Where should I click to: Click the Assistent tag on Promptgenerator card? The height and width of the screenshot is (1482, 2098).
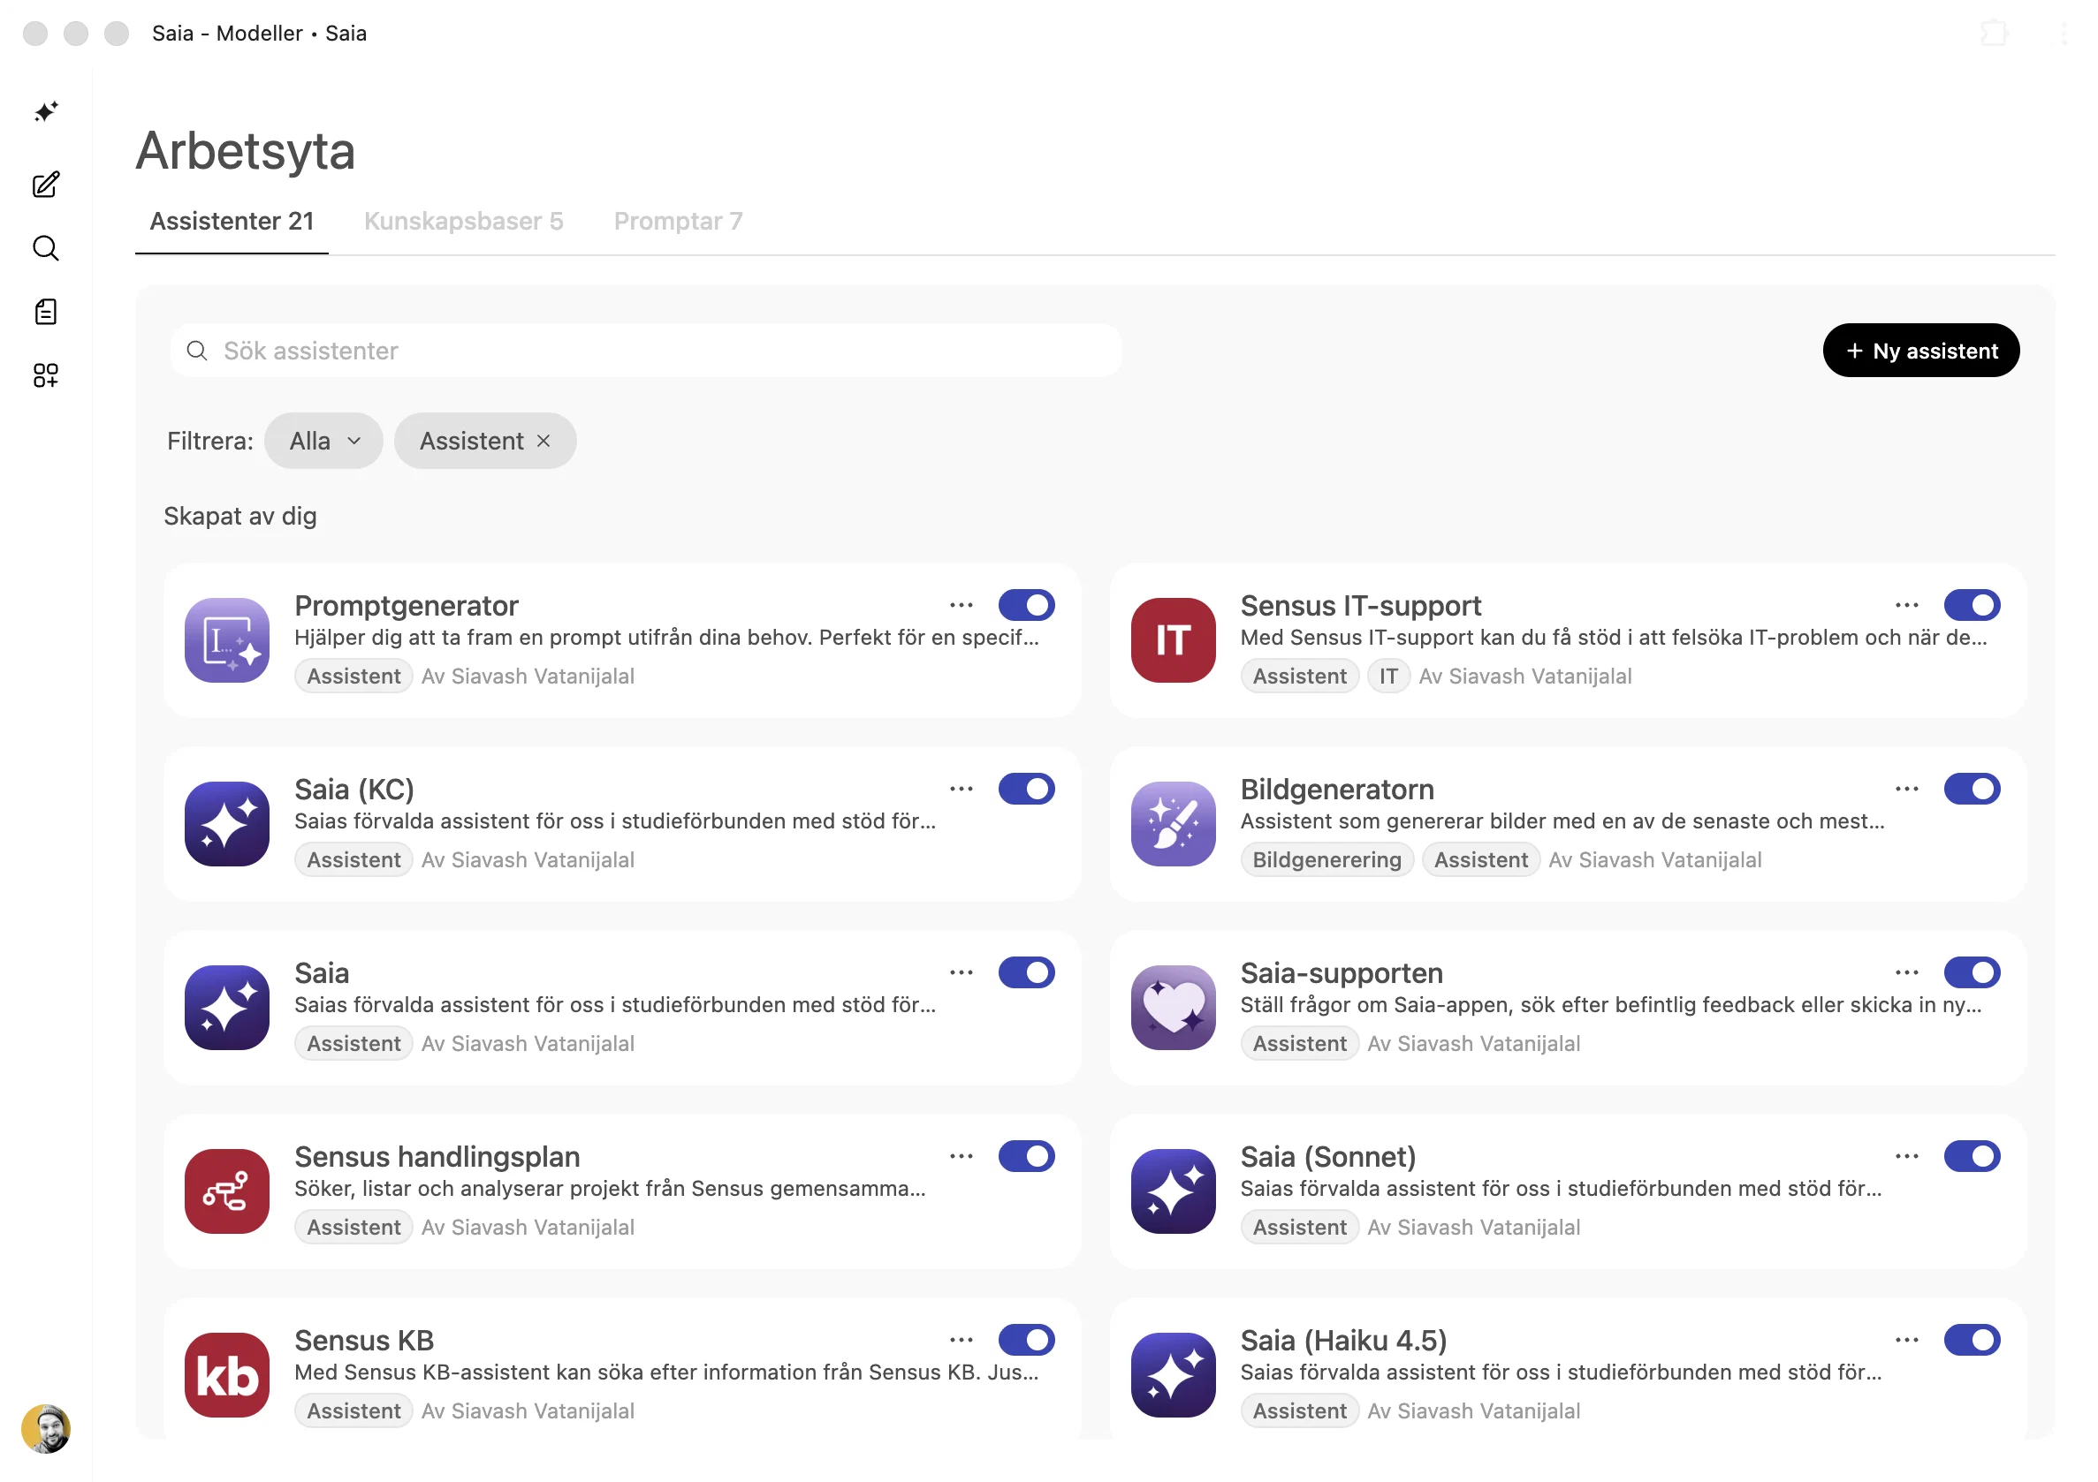pos(353,677)
